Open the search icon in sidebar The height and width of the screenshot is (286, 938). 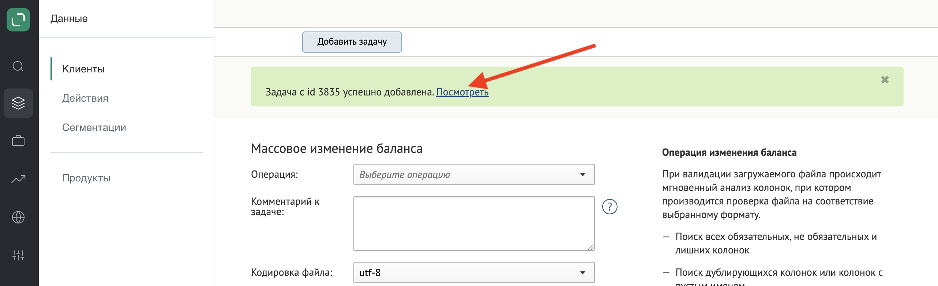[18, 67]
